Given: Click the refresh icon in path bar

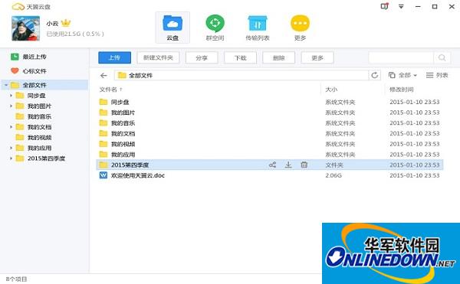Looking at the screenshot, I should [x=375, y=75].
